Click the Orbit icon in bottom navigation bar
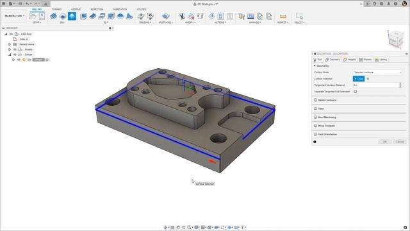 (165, 227)
